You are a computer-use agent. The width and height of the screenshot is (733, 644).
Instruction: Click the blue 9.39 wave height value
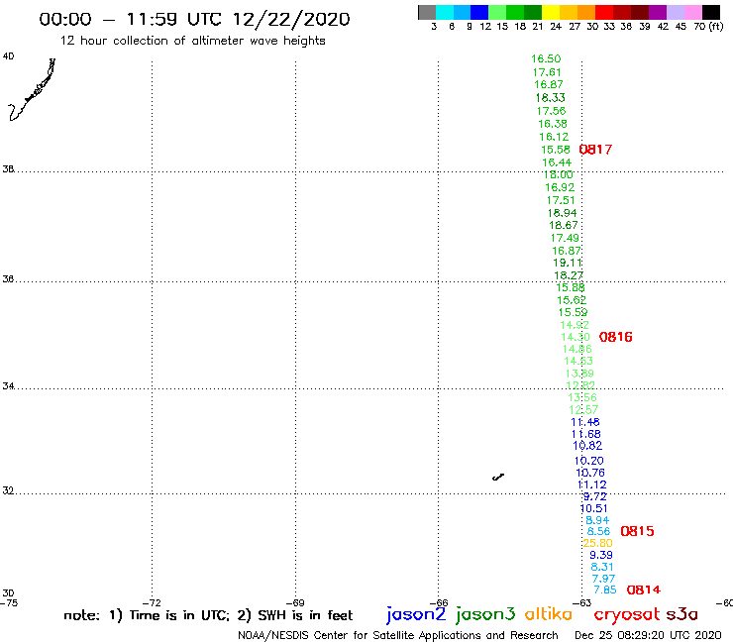pos(601,555)
